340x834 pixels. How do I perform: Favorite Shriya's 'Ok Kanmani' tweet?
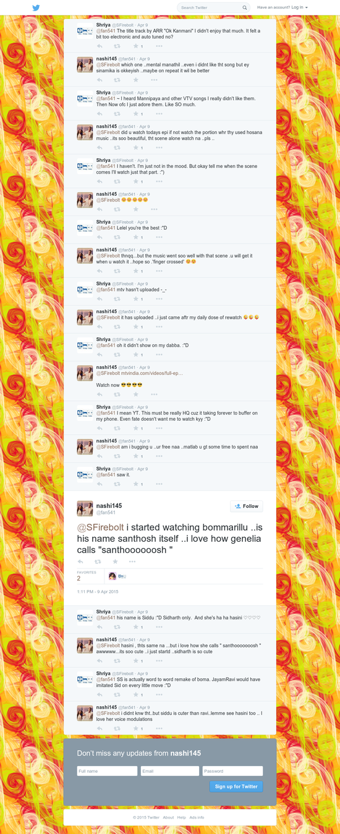pyautogui.click(x=135, y=46)
